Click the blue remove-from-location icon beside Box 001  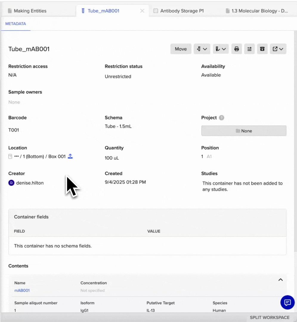click(70, 156)
